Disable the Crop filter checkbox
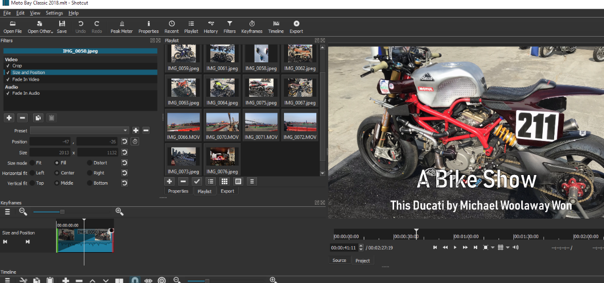Viewport: 604px width, 283px height. tap(8, 66)
